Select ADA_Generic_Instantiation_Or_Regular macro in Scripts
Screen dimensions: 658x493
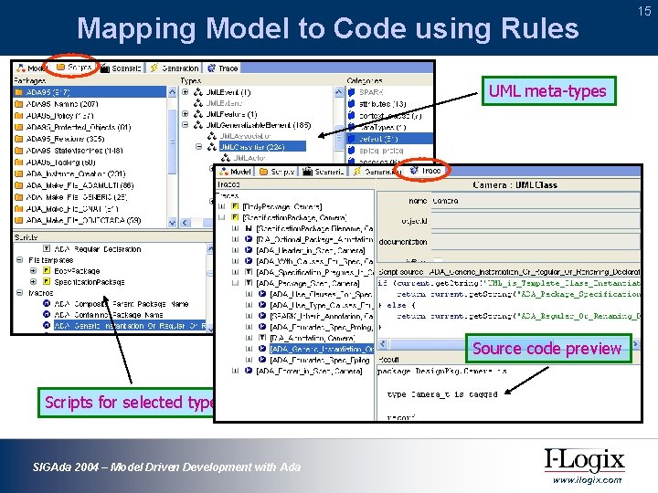point(130,325)
